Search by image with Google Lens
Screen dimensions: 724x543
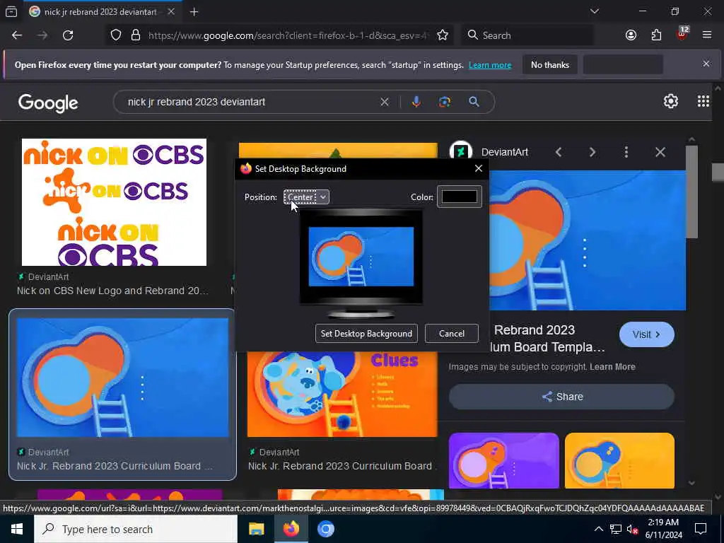tap(445, 102)
